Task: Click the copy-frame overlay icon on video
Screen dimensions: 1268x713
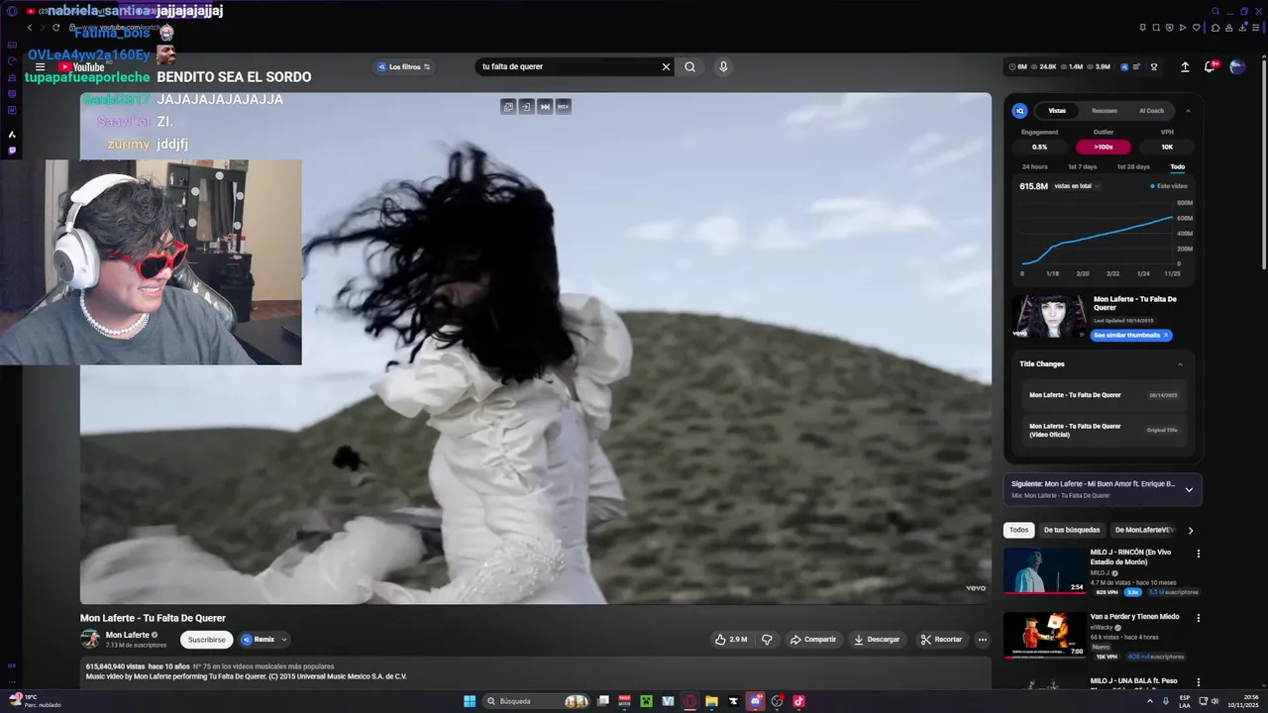Action: (508, 107)
